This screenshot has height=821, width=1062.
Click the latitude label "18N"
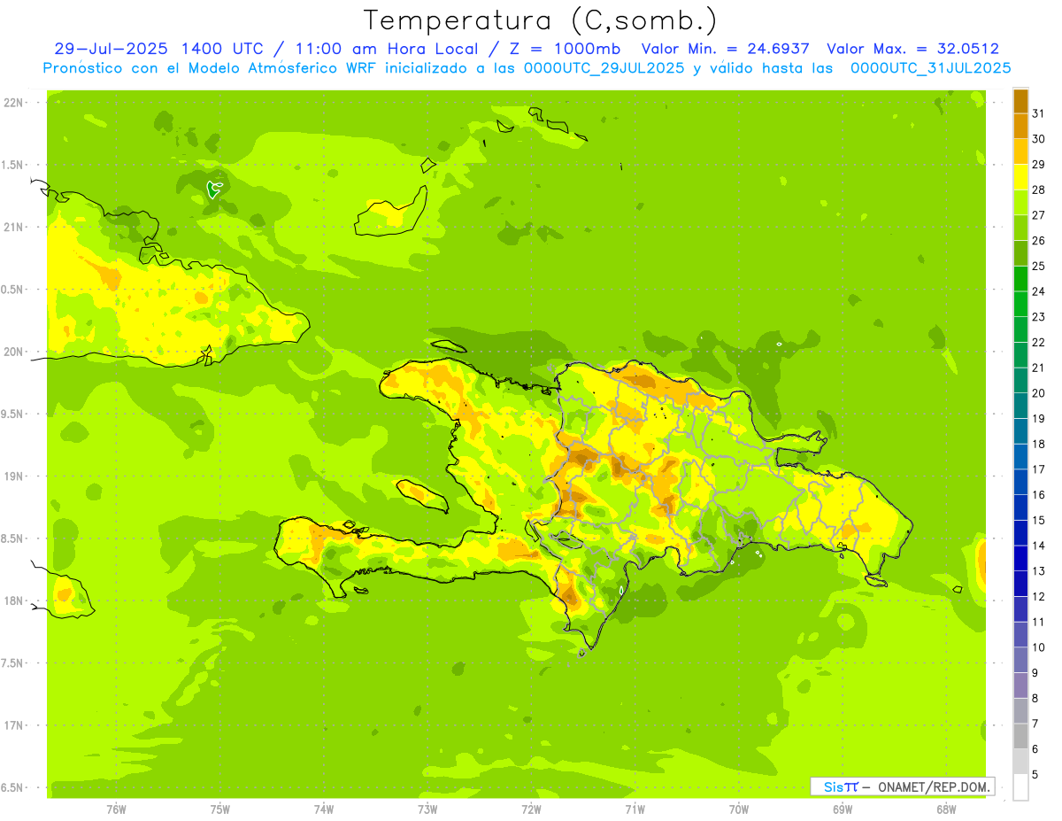[x=14, y=600]
